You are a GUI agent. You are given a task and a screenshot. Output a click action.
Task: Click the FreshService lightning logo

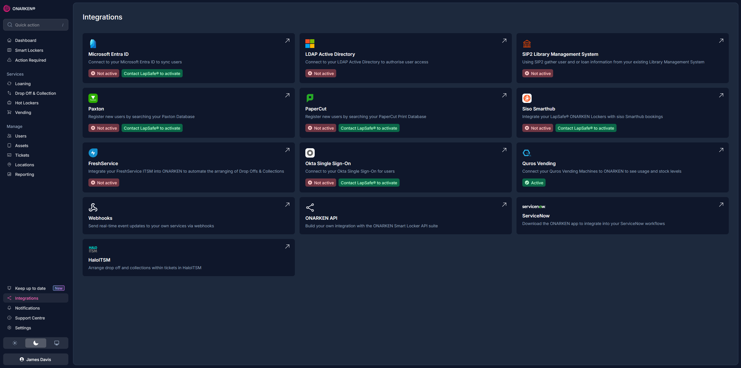[x=93, y=153]
